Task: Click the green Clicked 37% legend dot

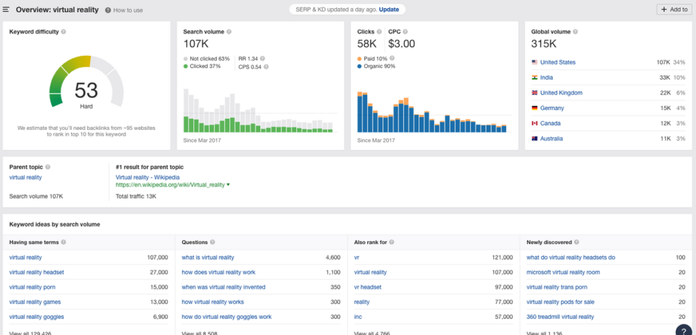Action: point(186,67)
